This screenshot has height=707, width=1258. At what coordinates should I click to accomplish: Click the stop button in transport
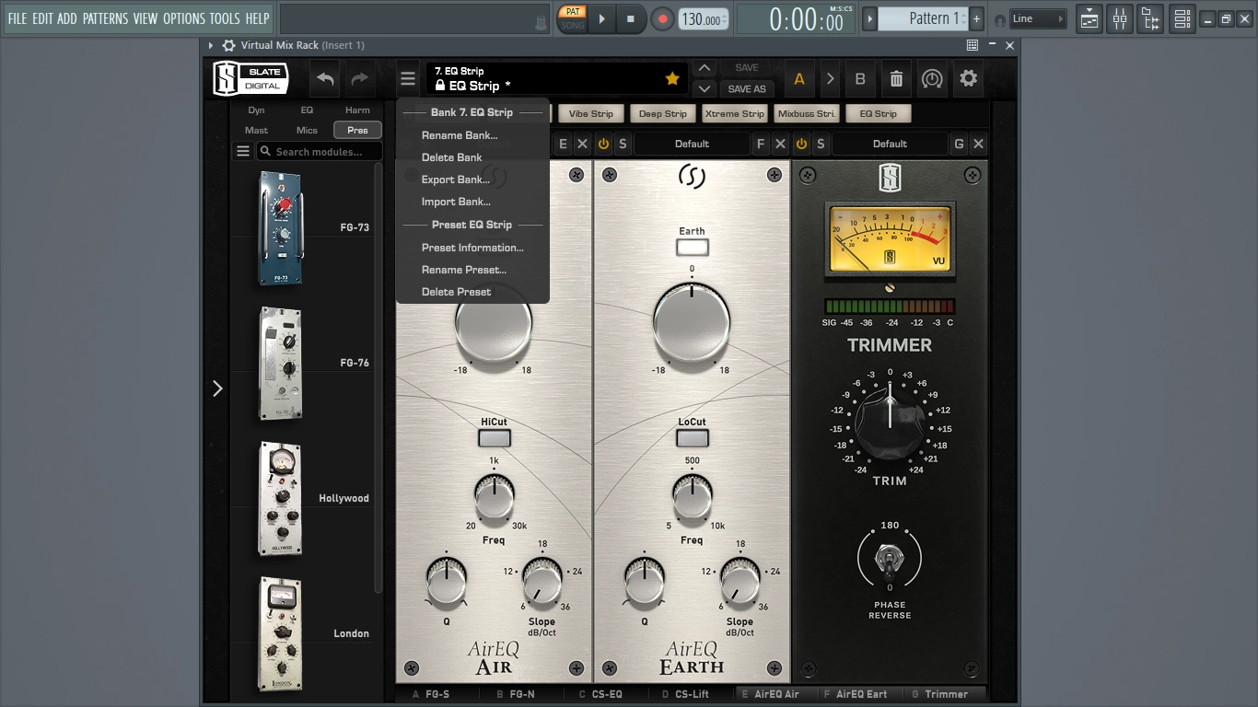pyautogui.click(x=631, y=18)
